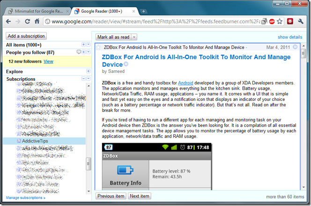Click the AdBlock Plus extension icon

[272, 22]
